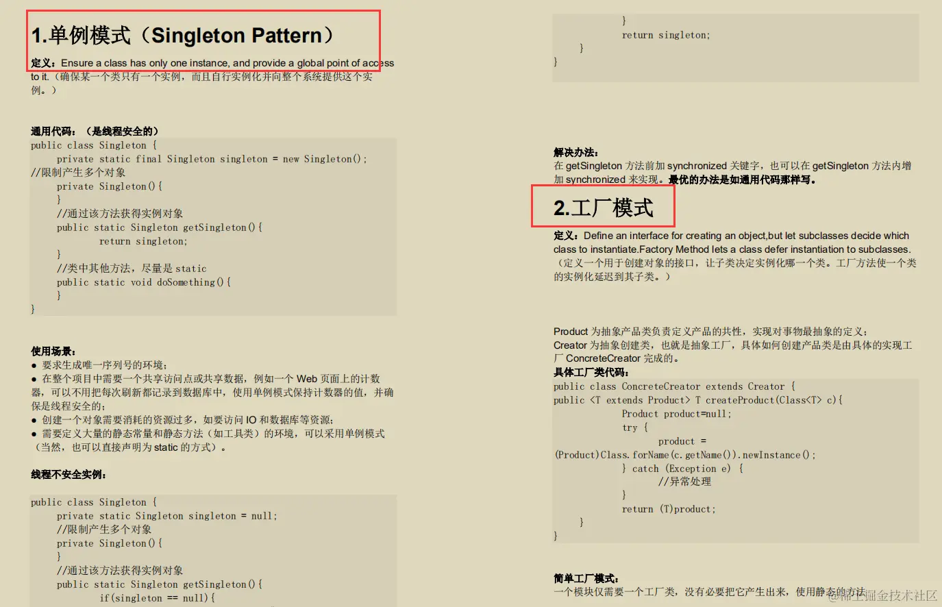This screenshot has height=607, width=942.
Task: Click 'public static void doSomething(){' line
Action: pyautogui.click(x=144, y=282)
